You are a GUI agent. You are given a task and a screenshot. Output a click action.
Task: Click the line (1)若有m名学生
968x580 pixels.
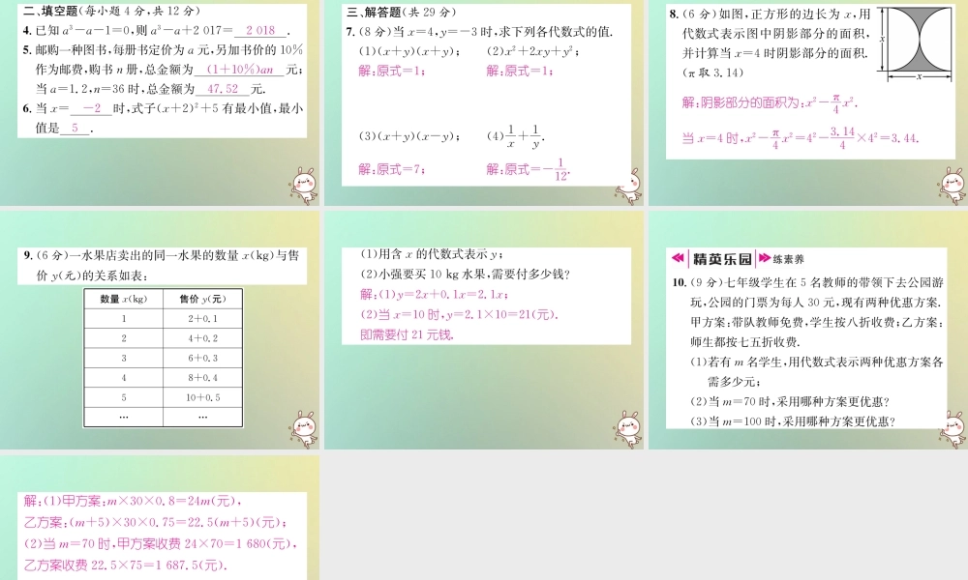pos(816,362)
